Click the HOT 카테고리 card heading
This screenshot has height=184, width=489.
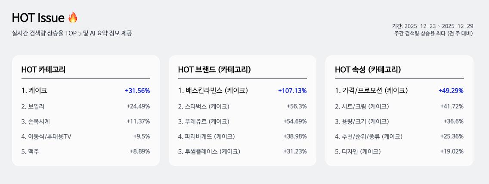click(x=43, y=69)
